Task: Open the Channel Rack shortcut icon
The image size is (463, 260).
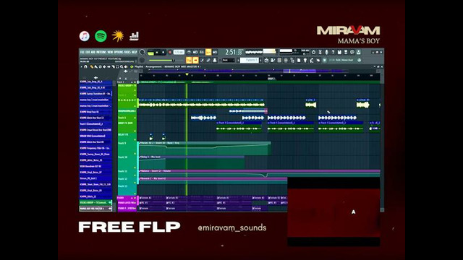Action: [279, 60]
